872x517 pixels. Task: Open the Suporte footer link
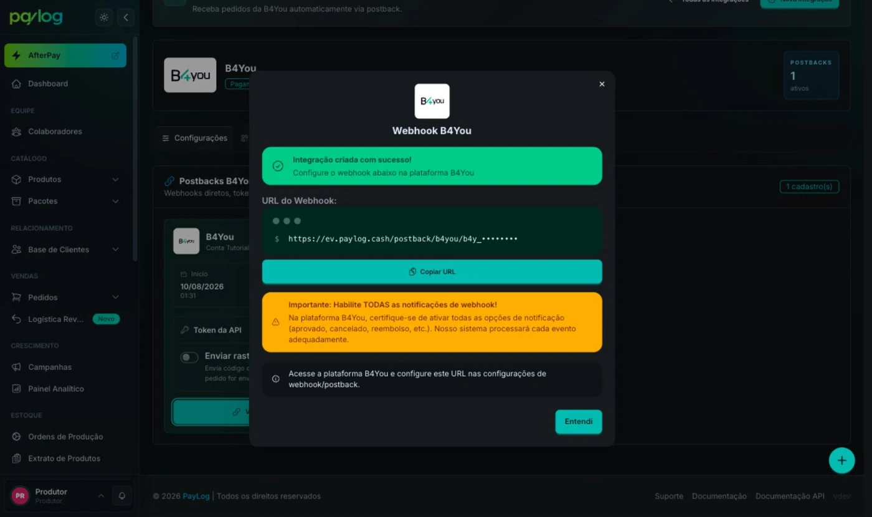(669, 496)
